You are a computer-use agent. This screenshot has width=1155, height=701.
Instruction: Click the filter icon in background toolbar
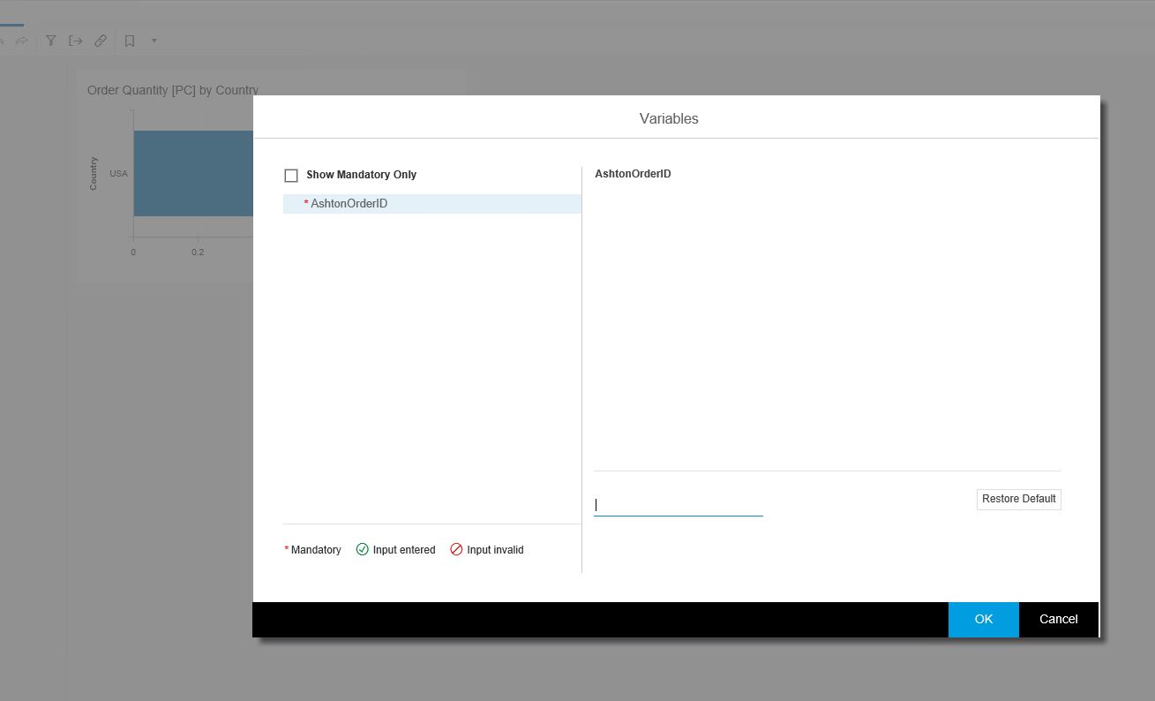[x=50, y=41]
